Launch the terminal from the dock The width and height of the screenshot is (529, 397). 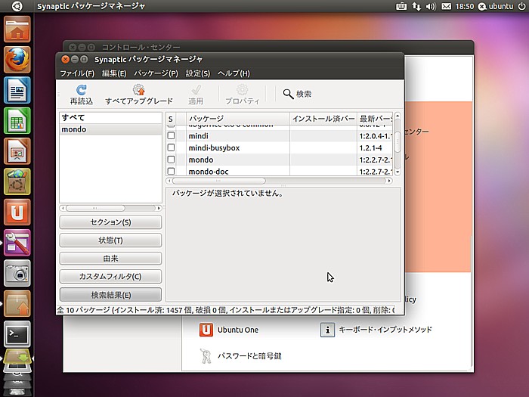(x=17, y=333)
